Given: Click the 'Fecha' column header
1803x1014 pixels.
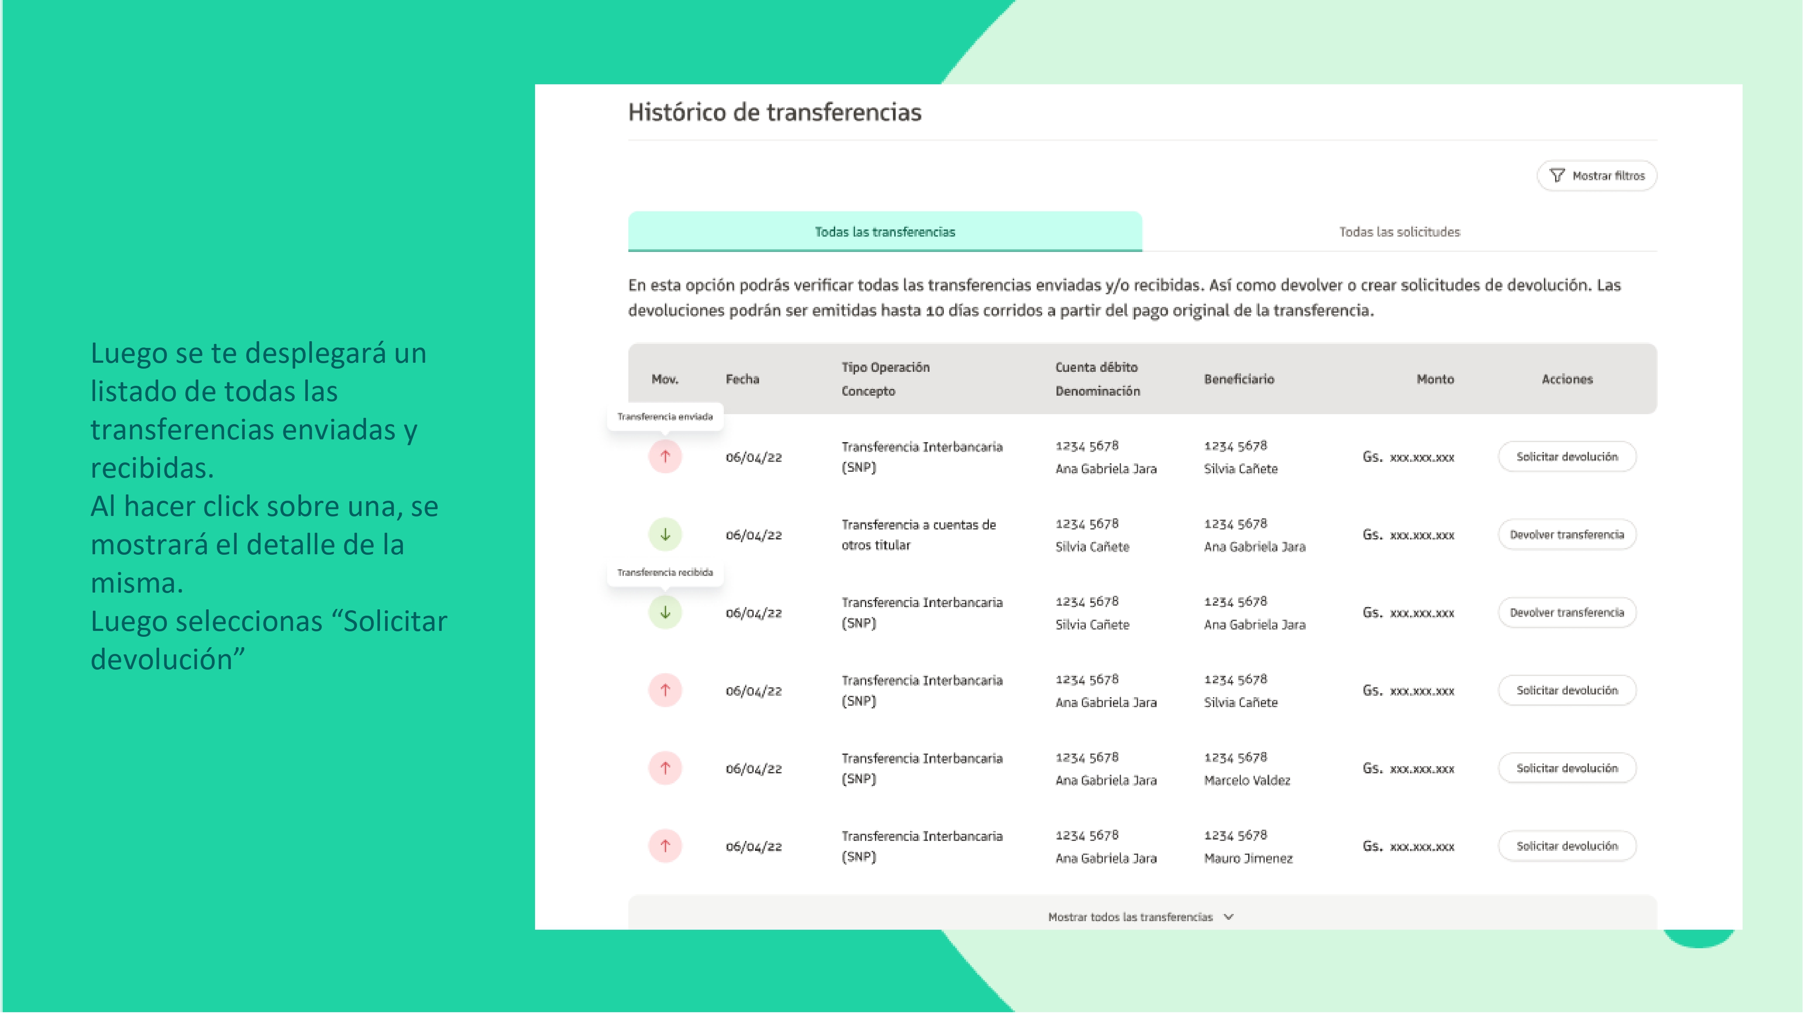Looking at the screenshot, I should (743, 379).
